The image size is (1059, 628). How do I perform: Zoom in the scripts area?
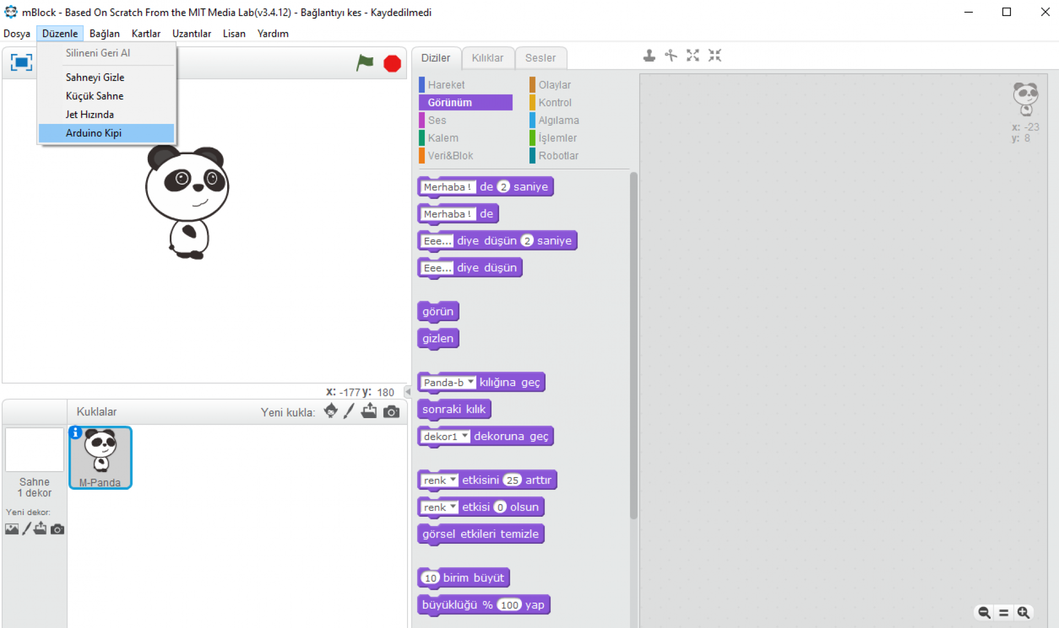point(1024,613)
